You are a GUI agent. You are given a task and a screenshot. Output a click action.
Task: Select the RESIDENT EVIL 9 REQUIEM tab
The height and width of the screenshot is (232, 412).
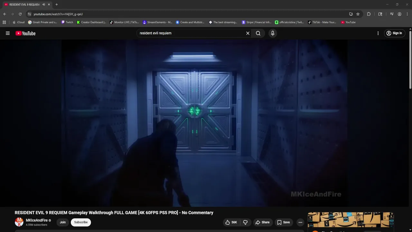click(x=25, y=5)
